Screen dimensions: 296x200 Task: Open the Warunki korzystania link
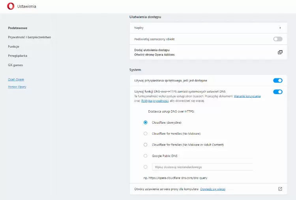(x=247, y=96)
